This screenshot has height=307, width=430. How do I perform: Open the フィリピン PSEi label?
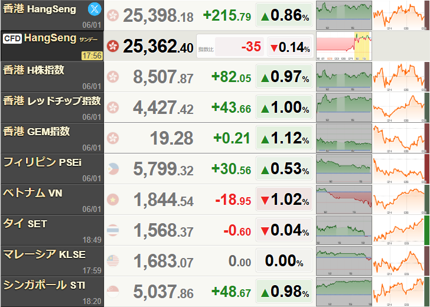pos(43,162)
